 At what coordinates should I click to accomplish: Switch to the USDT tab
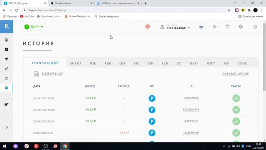(211, 63)
